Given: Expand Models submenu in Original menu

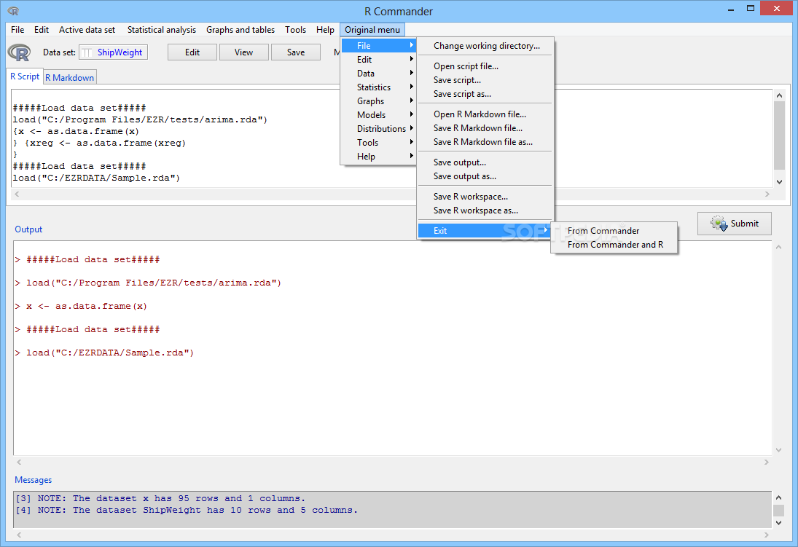Looking at the screenshot, I should point(379,114).
